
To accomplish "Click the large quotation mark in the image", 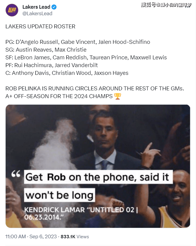I will (x=16, y=174).
